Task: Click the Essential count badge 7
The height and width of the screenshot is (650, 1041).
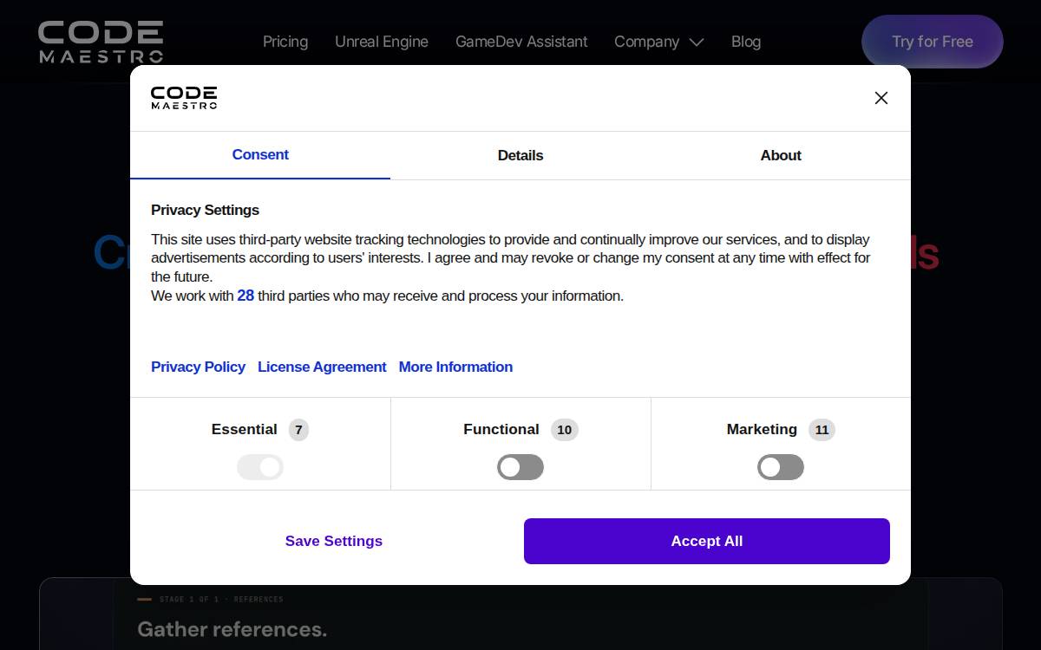Action: click(x=298, y=430)
